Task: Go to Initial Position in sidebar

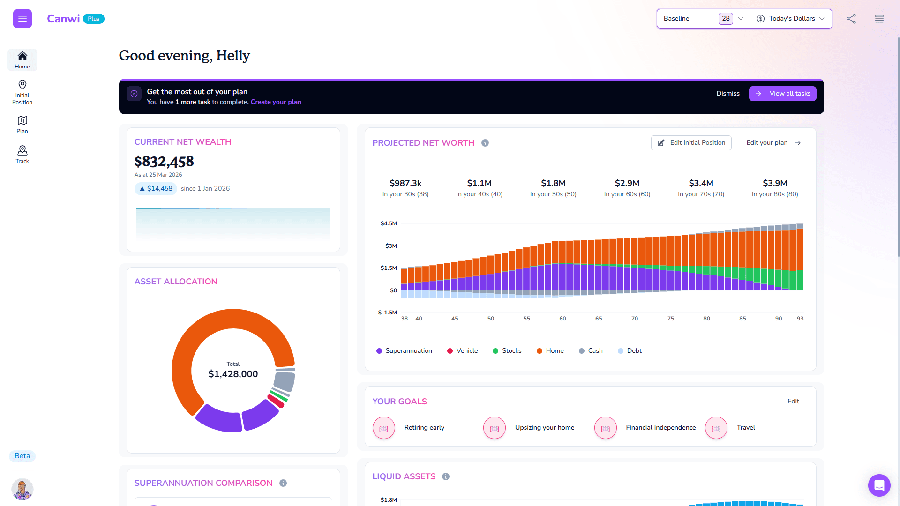Action: pos(22,92)
